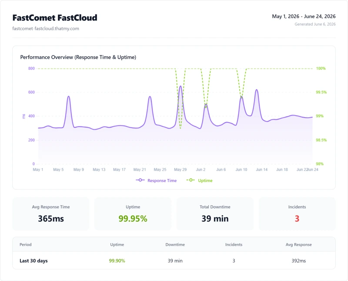Click the 800 ms y-axis label
Image resolution: width=348 pixels, height=281 pixels.
[31, 68]
